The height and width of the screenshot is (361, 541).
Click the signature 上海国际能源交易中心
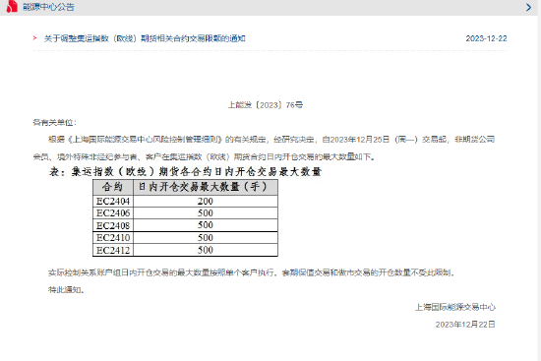click(455, 307)
